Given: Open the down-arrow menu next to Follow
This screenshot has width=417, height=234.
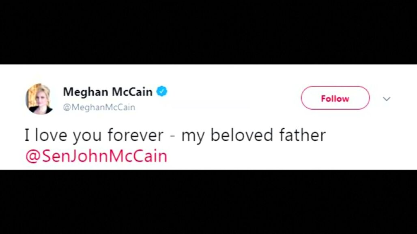Looking at the screenshot, I should [387, 99].
